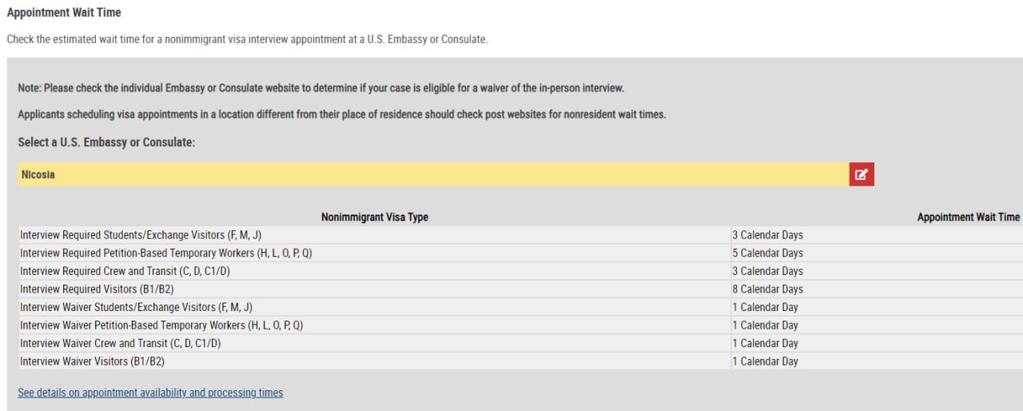The image size is (1023, 411).
Task: Click the "Select a U.S. Embassy or Consulate" label
Action: click(x=106, y=142)
